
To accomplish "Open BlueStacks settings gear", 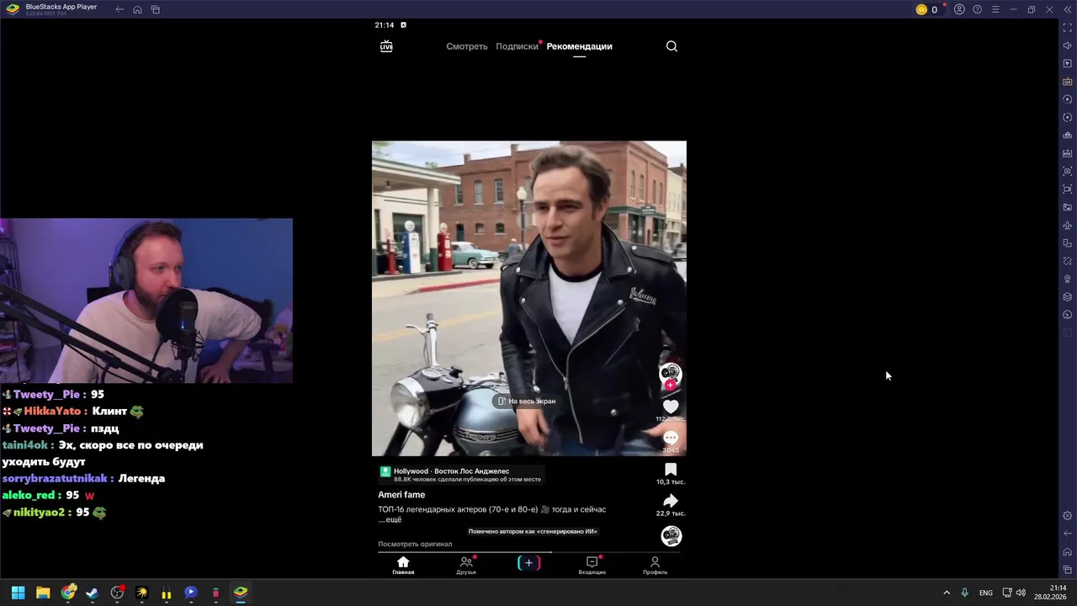I will pos(1068,516).
